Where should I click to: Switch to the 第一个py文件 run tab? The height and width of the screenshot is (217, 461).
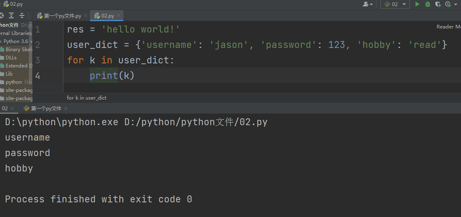(x=46, y=108)
